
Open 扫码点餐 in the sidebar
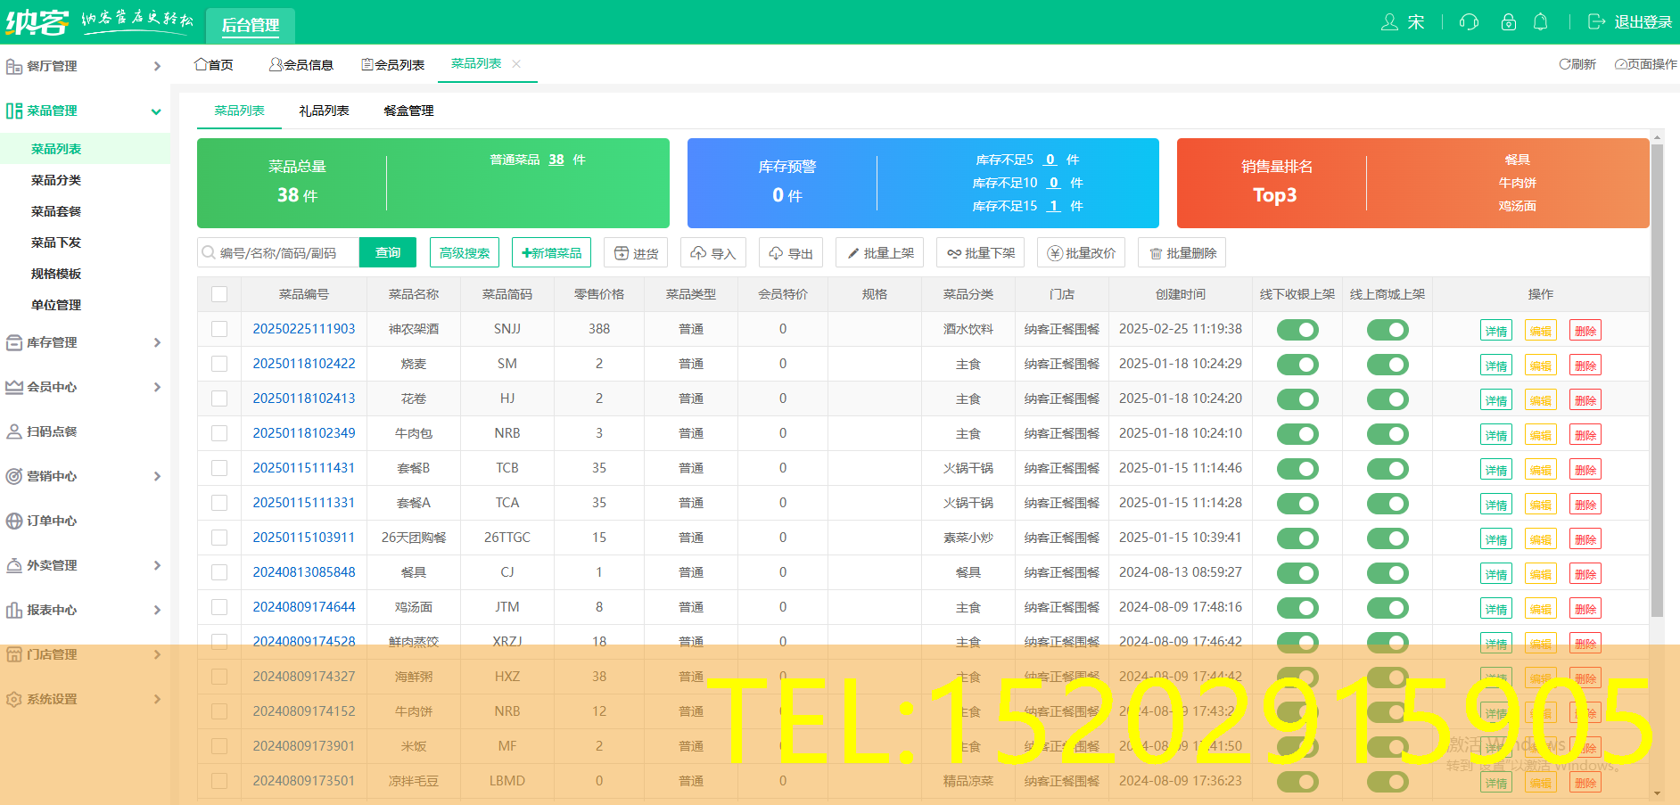pos(52,431)
